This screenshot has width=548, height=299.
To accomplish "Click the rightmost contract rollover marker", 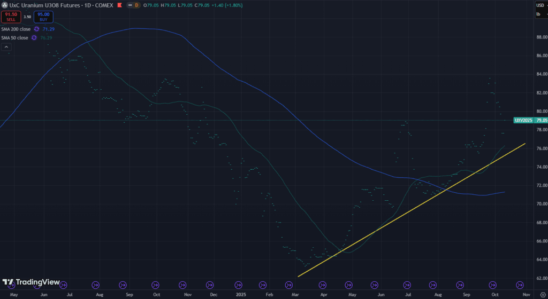I will [x=519, y=285].
